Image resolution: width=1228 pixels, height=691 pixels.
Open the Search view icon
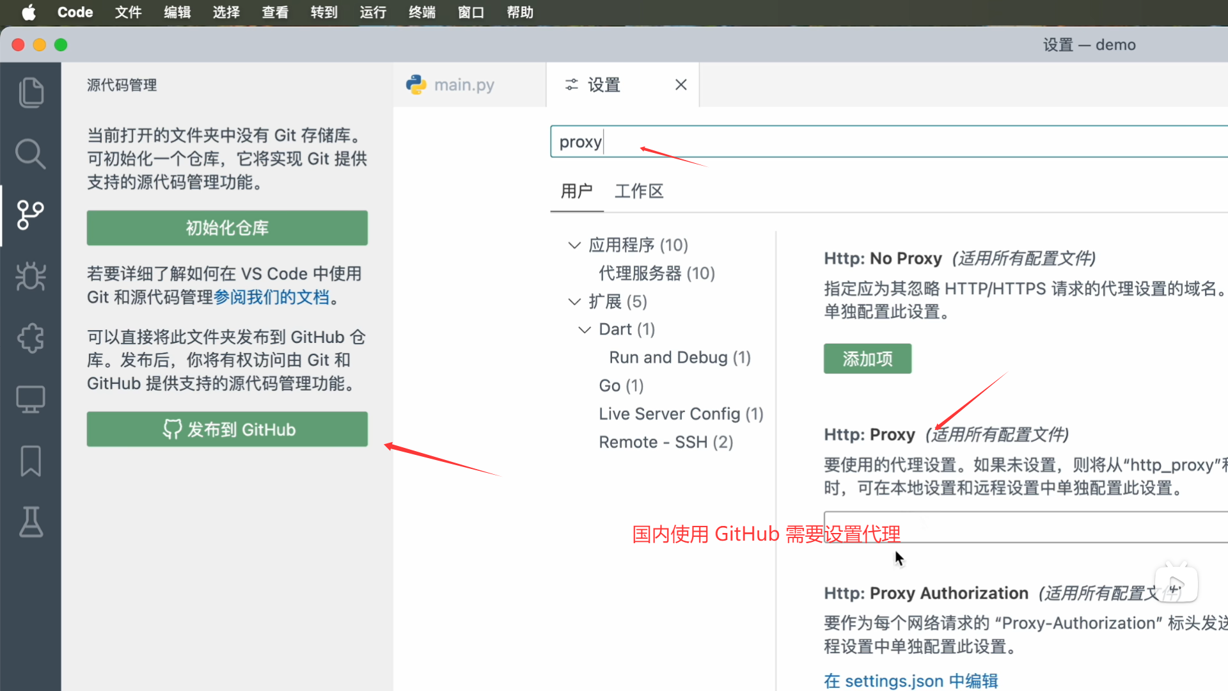coord(31,154)
